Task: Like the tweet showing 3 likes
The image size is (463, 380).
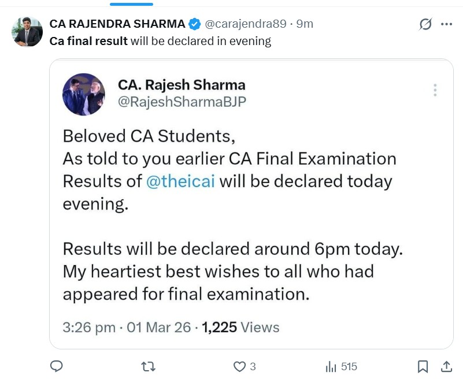Action: coord(239,366)
